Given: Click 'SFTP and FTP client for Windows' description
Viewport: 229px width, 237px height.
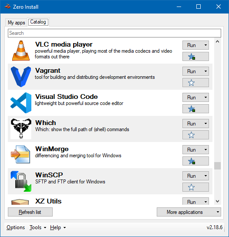Looking at the screenshot, I should pyautogui.click(x=70, y=182).
